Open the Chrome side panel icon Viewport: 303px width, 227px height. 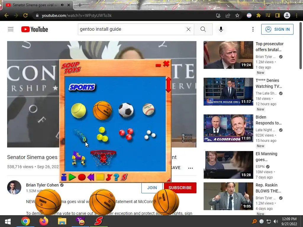point(278,15)
